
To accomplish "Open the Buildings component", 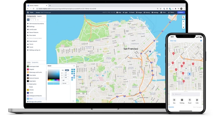I will (x=31, y=27).
